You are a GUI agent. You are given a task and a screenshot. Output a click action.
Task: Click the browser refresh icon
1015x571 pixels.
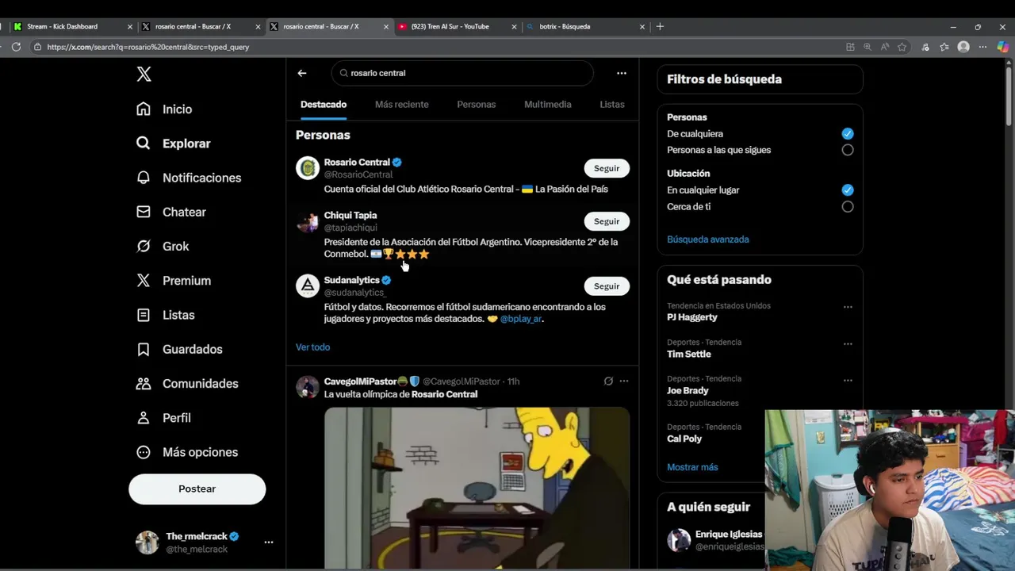click(x=16, y=47)
